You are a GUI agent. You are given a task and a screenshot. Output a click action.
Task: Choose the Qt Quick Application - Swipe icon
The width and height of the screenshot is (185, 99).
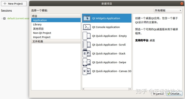coord(87,62)
